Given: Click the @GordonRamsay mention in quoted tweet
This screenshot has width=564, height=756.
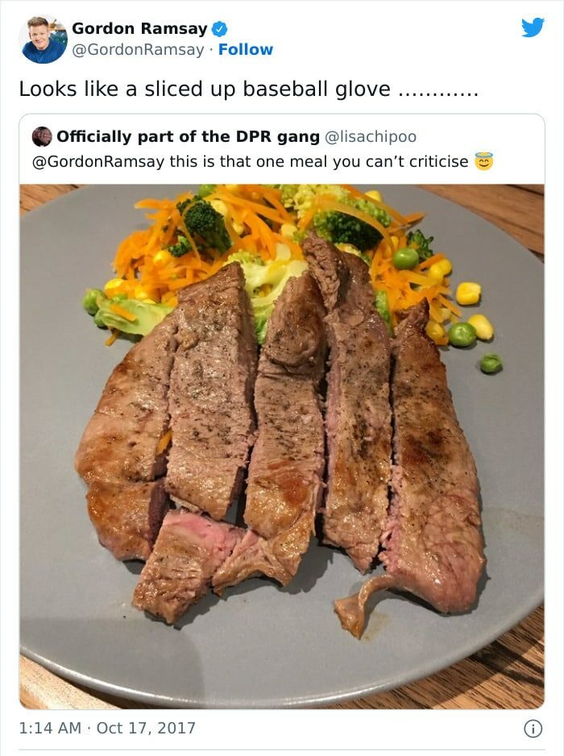Looking at the screenshot, I should (x=97, y=161).
